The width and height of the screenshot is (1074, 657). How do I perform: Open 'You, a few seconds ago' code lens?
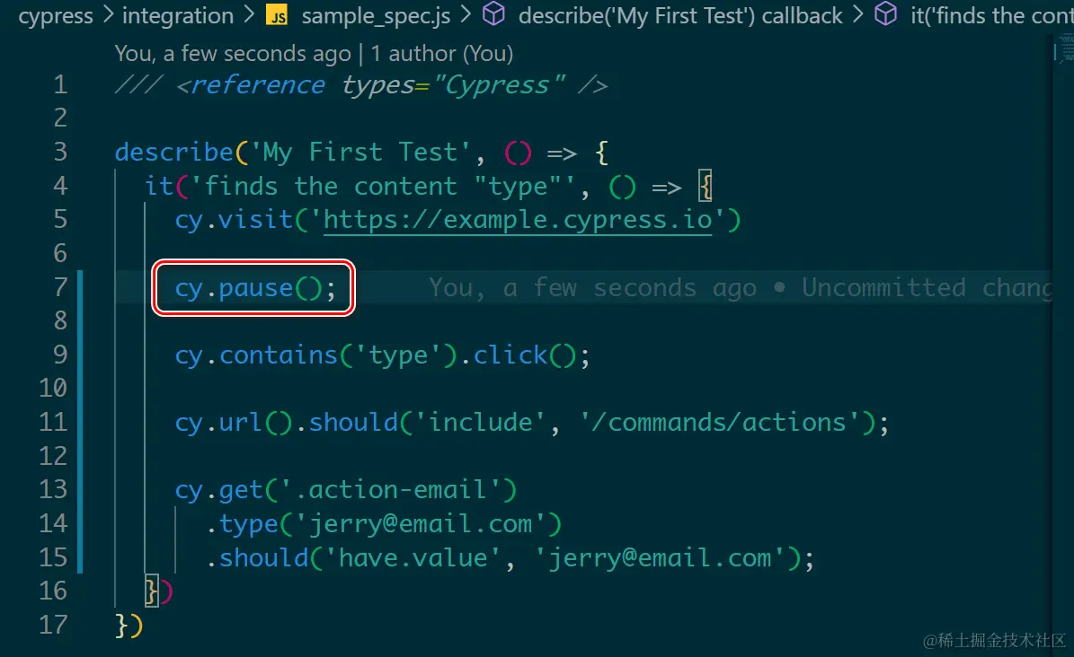pos(233,53)
